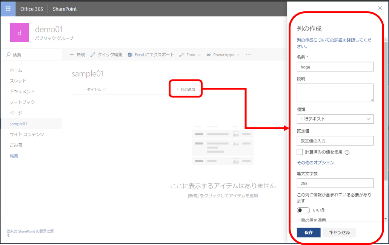Click the Excel にエクスポート icon
The height and width of the screenshot is (245, 389).
(x=129, y=54)
